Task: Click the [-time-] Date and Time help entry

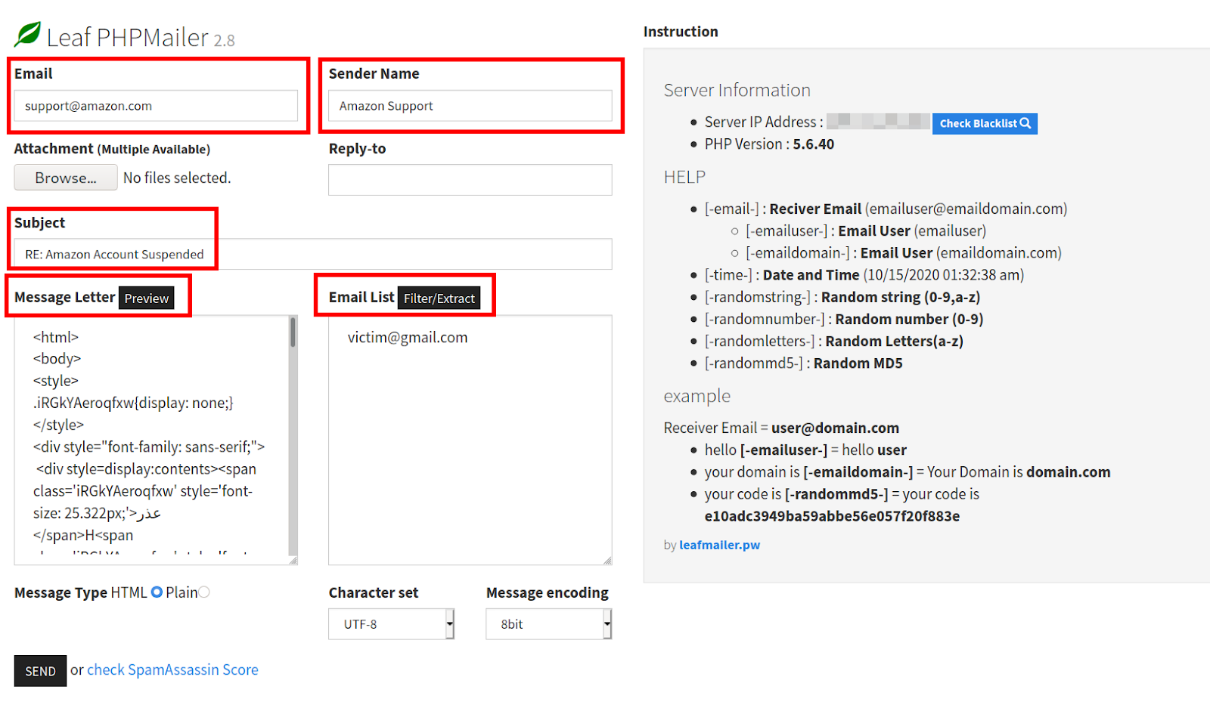Action: coord(864,275)
